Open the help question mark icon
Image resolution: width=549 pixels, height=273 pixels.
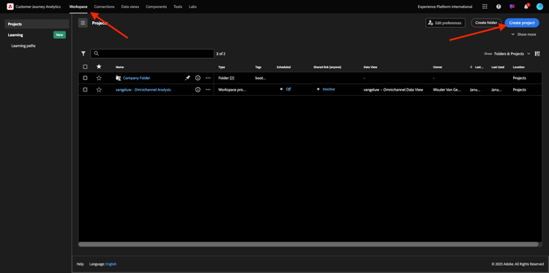pos(498,7)
